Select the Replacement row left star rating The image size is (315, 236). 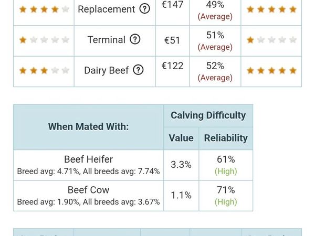click(x=44, y=9)
